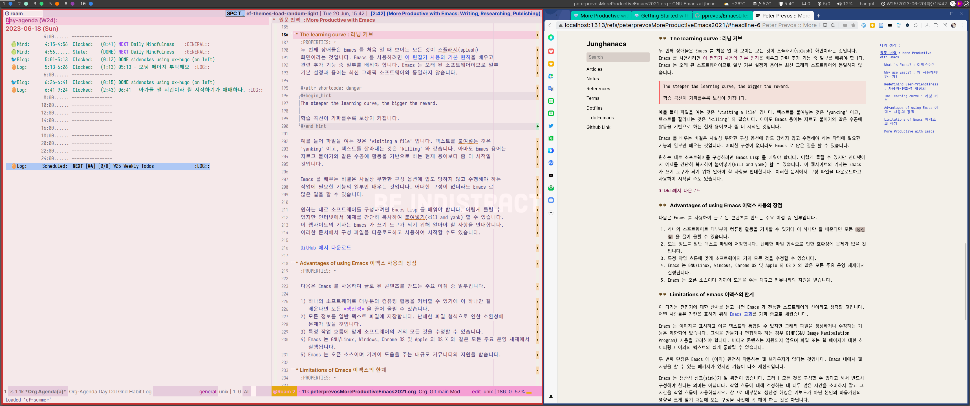Open the blue wave 'M' sidebar panel
This screenshot has height=406, width=970.
(x=551, y=163)
